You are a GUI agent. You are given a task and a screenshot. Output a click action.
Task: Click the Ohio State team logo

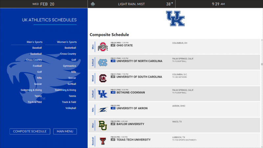tap(103, 47)
